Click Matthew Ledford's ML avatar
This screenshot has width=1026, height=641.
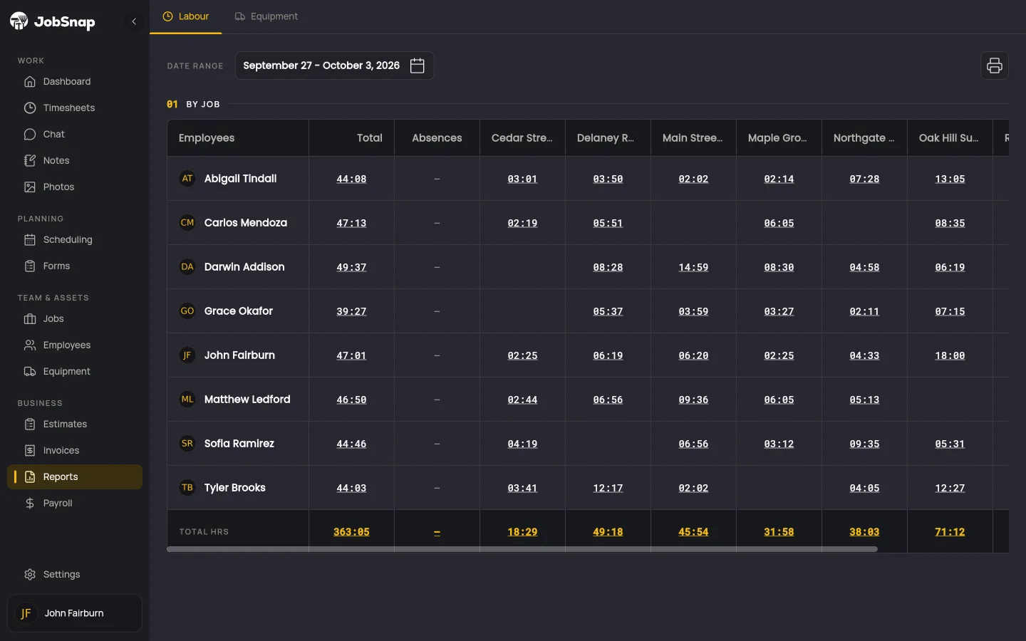[187, 400]
